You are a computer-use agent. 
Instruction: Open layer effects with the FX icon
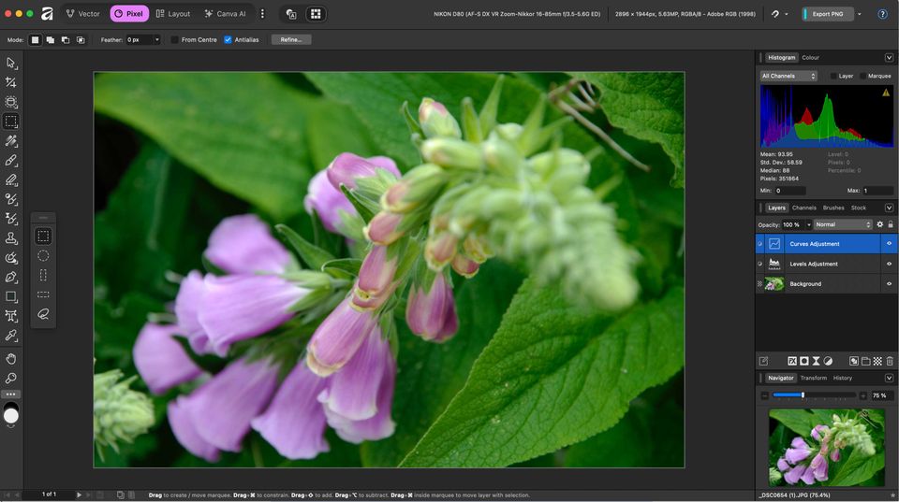(792, 361)
